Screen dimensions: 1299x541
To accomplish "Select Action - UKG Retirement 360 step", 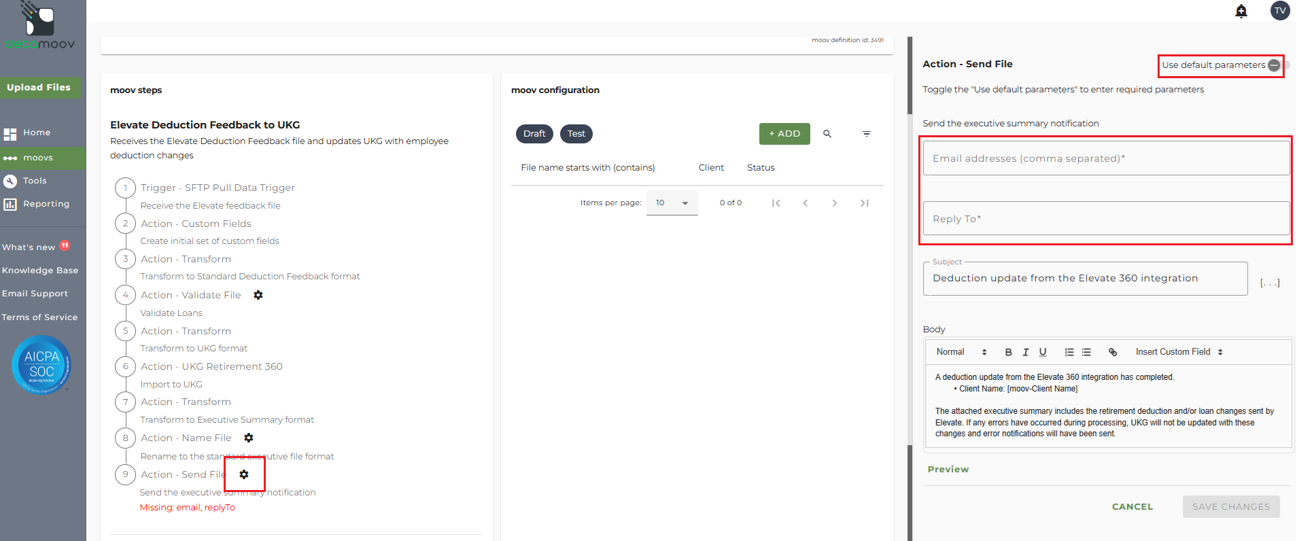I will pos(211,366).
